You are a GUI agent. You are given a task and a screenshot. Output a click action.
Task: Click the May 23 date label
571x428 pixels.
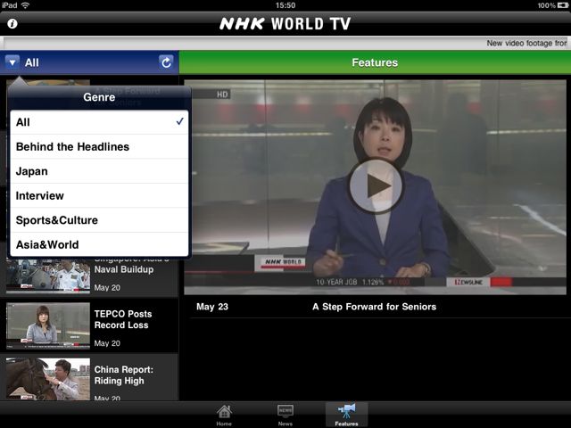(x=212, y=307)
